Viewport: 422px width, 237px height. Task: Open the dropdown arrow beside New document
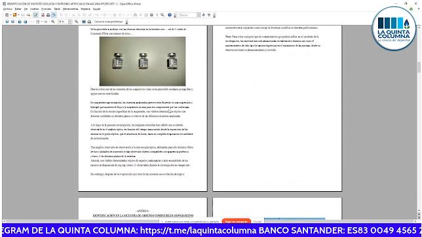10,15
